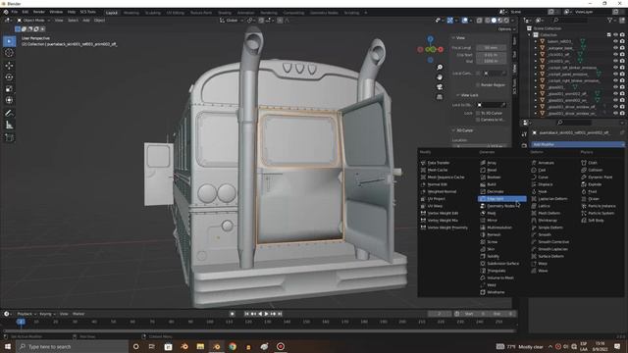Select the Add Cube tool
The width and height of the screenshot is (628, 353).
tap(9, 138)
